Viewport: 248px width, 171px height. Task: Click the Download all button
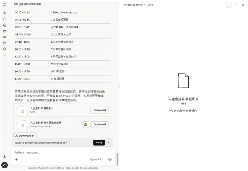coord(25,136)
